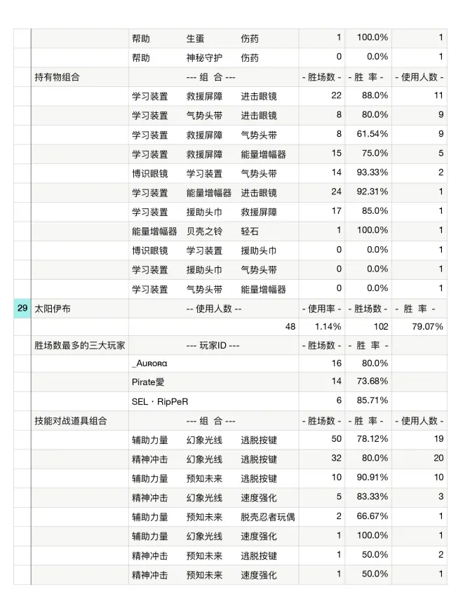Viewport: 463px width, 599px height.
Task: Select row number 29 header cell
Action: [x=22, y=308]
